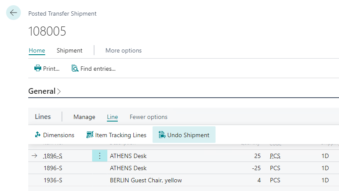Select the Line menu in Lines
This screenshot has height=191, width=339.
tap(112, 117)
